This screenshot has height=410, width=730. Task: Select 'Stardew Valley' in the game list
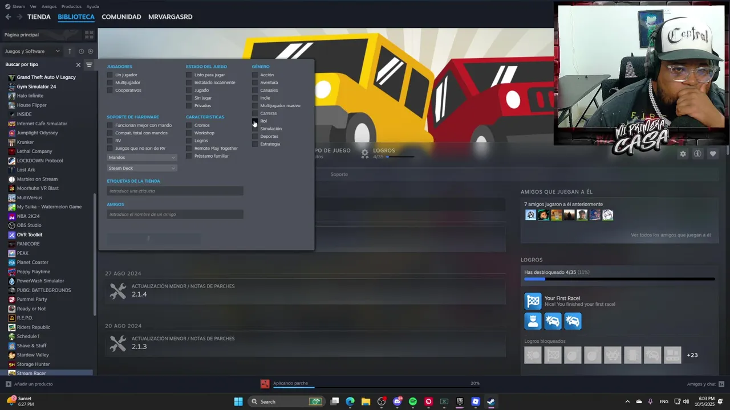coord(33,355)
